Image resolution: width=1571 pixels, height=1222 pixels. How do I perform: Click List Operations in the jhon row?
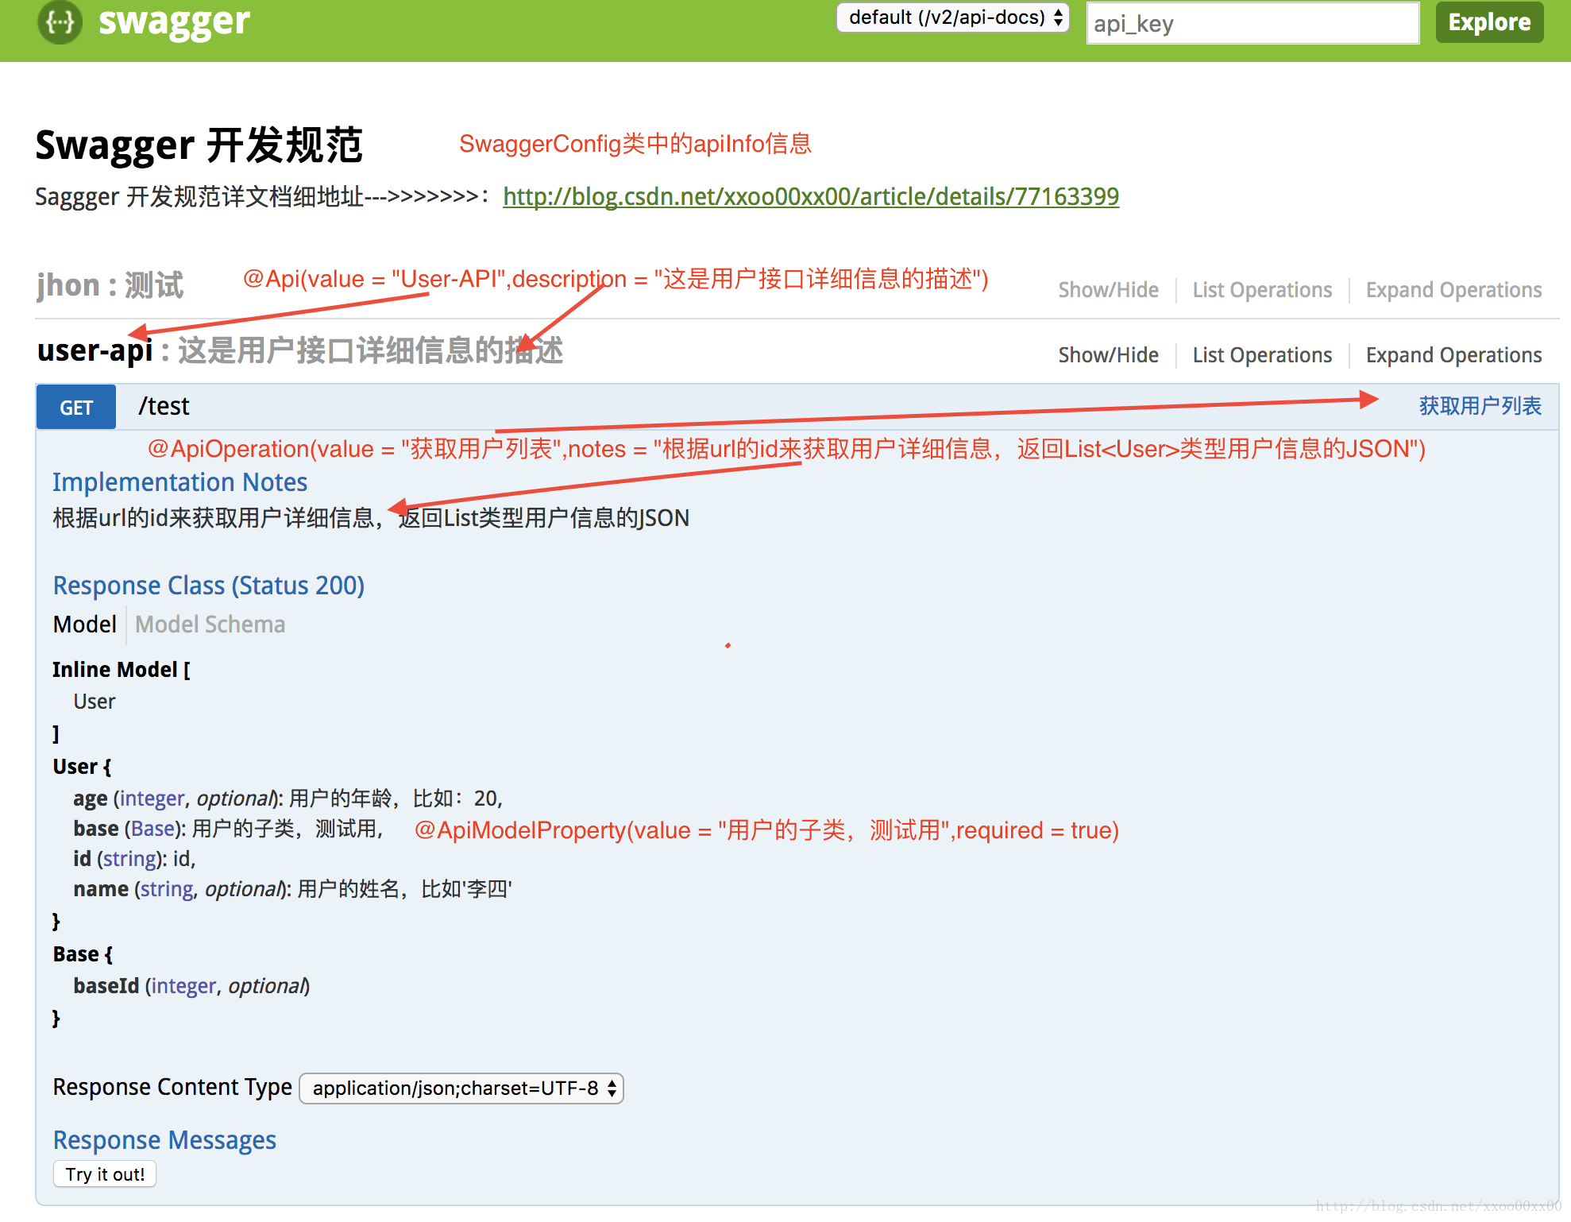coord(1262,290)
